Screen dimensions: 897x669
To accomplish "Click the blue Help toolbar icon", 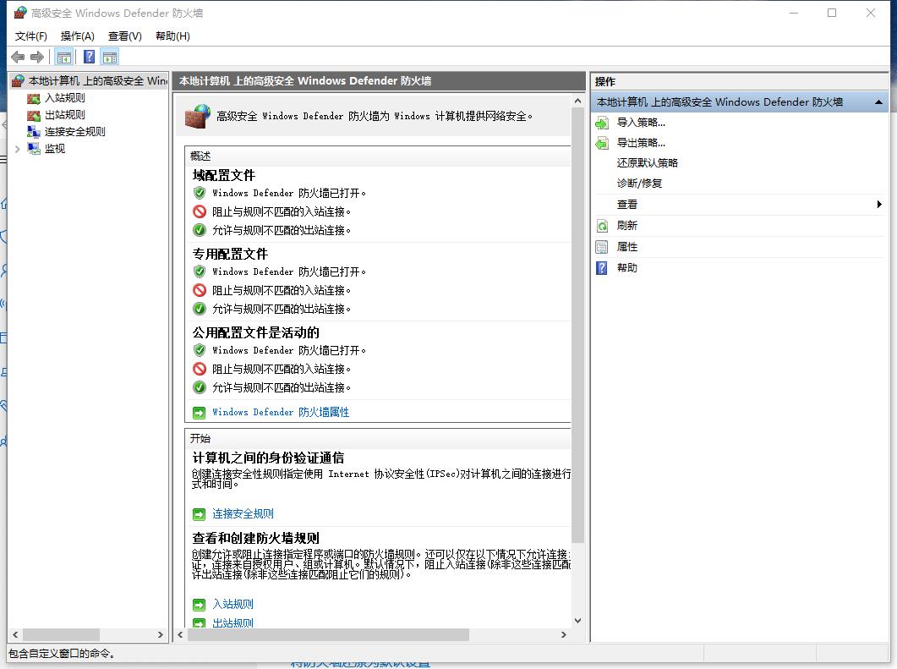I will (x=90, y=58).
